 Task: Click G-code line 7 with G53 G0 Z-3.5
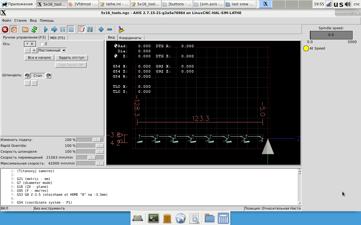tap(62, 195)
